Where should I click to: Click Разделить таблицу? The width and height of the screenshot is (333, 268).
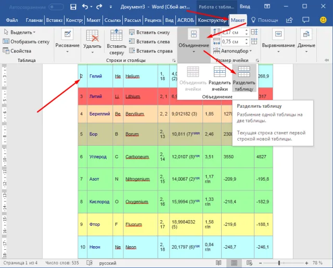click(x=244, y=79)
